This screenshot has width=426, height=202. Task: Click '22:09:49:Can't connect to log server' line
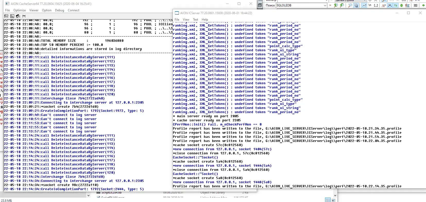pos(50,115)
